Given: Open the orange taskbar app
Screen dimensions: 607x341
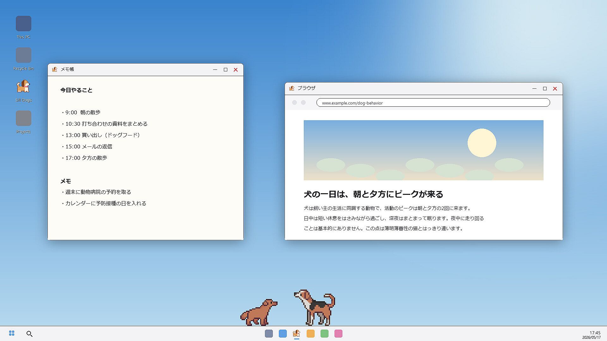Looking at the screenshot, I should point(310,333).
